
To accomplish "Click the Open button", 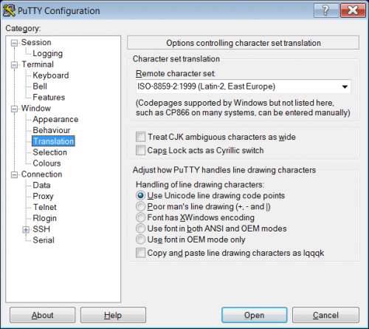I will 254,315.
